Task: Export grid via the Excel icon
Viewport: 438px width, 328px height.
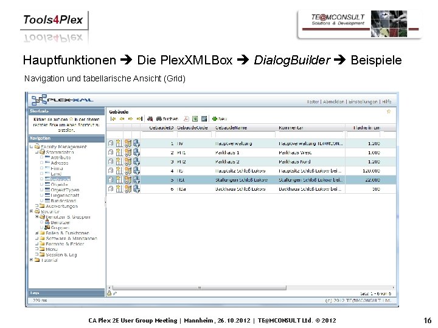Action: [x=195, y=119]
